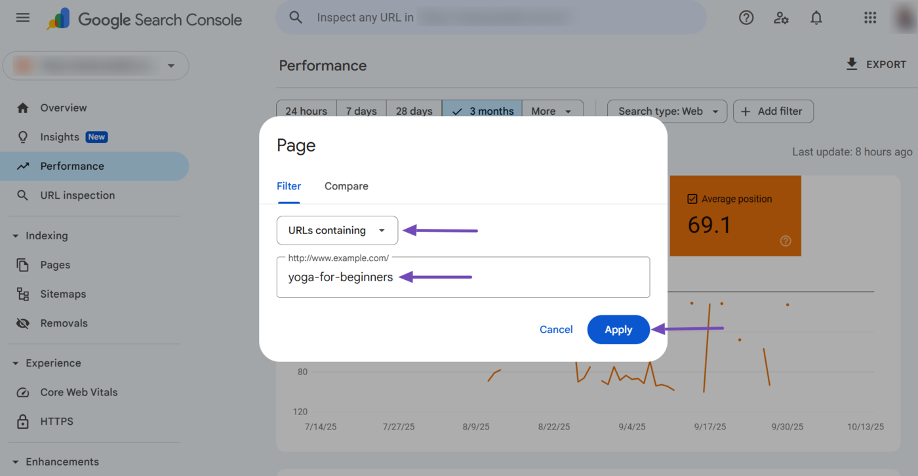918x476 pixels.
Task: Select the 28 days date range
Action: [414, 111]
